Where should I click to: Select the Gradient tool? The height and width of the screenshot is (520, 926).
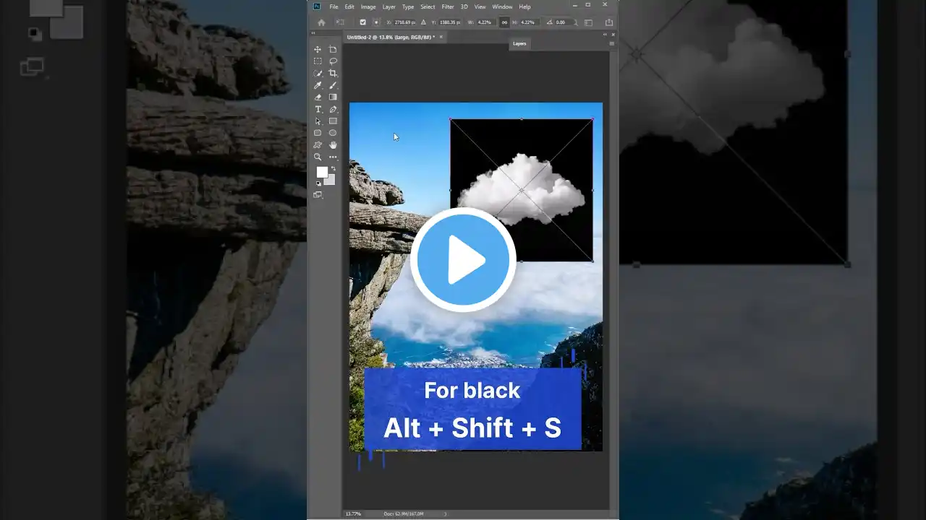click(x=333, y=97)
